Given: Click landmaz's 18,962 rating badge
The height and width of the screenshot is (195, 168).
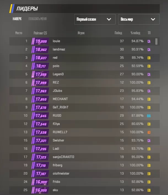Looking at the screenshot, I should [40, 50].
